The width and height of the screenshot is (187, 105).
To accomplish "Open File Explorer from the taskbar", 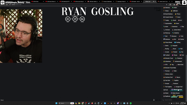I will pos(79,103).
